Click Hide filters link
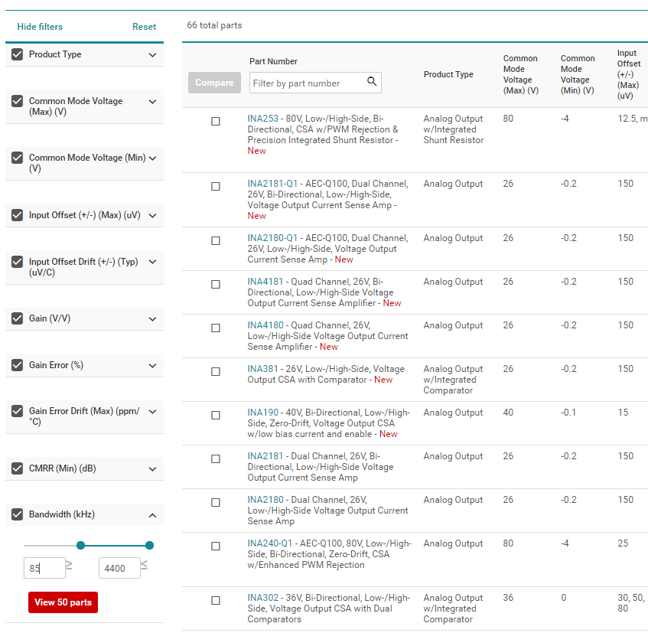 (40, 27)
